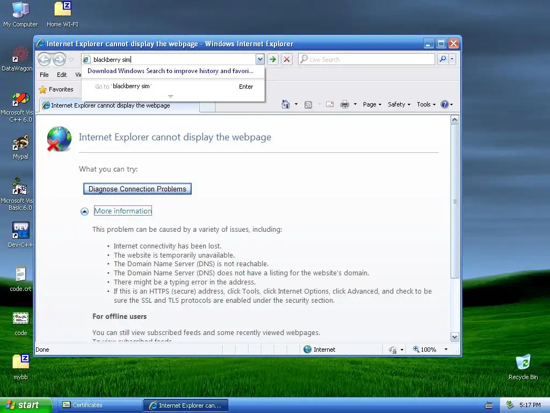Viewport: 550px width, 413px height.
Task: Open Home button dropdown arrow
Action: (x=296, y=104)
